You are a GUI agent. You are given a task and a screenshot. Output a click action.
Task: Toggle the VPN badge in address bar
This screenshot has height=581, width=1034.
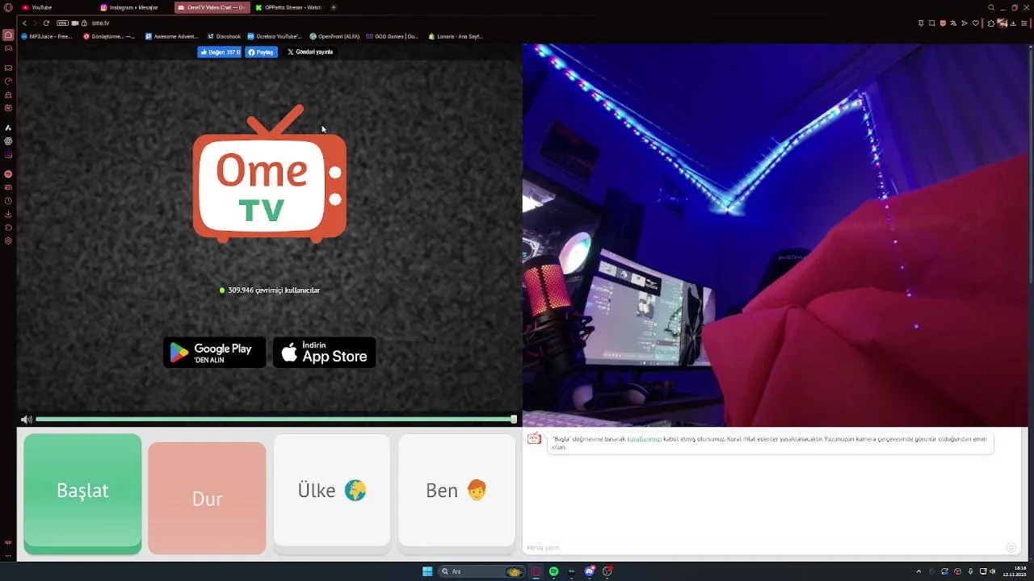(62, 23)
